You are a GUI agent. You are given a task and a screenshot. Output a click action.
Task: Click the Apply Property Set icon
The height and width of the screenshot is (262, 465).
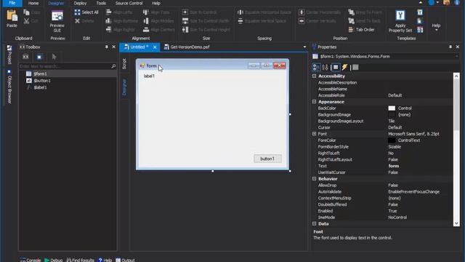point(400,16)
